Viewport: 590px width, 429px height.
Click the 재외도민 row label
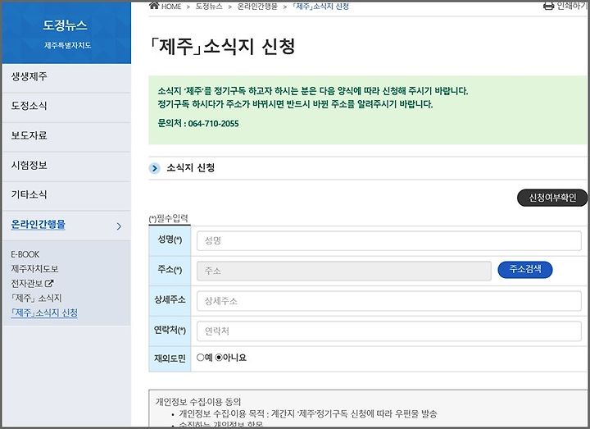click(170, 358)
